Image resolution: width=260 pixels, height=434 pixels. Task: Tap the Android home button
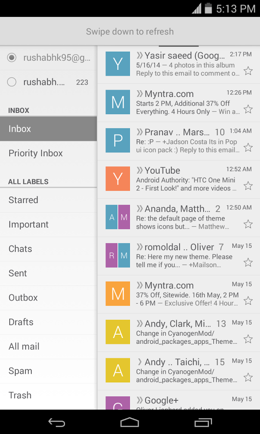[x=130, y=422]
